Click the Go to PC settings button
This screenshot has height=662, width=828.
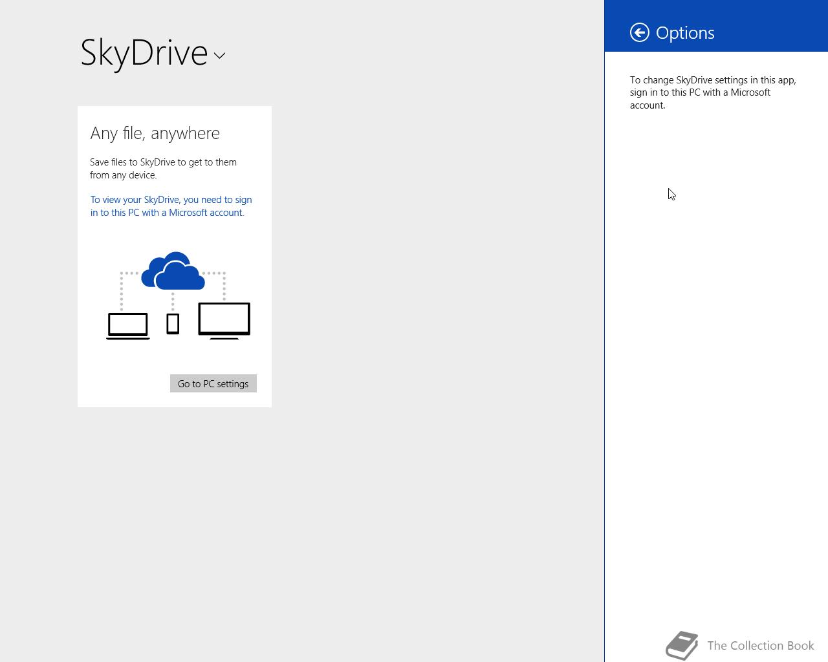pos(213,383)
